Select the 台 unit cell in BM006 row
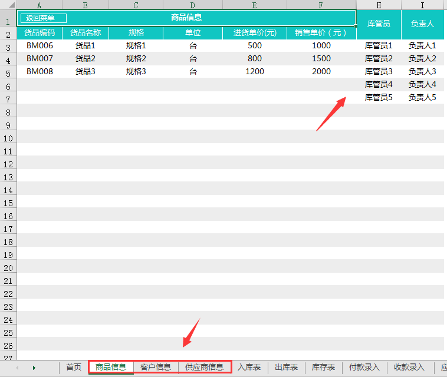The image size is (447, 377). tap(193, 45)
